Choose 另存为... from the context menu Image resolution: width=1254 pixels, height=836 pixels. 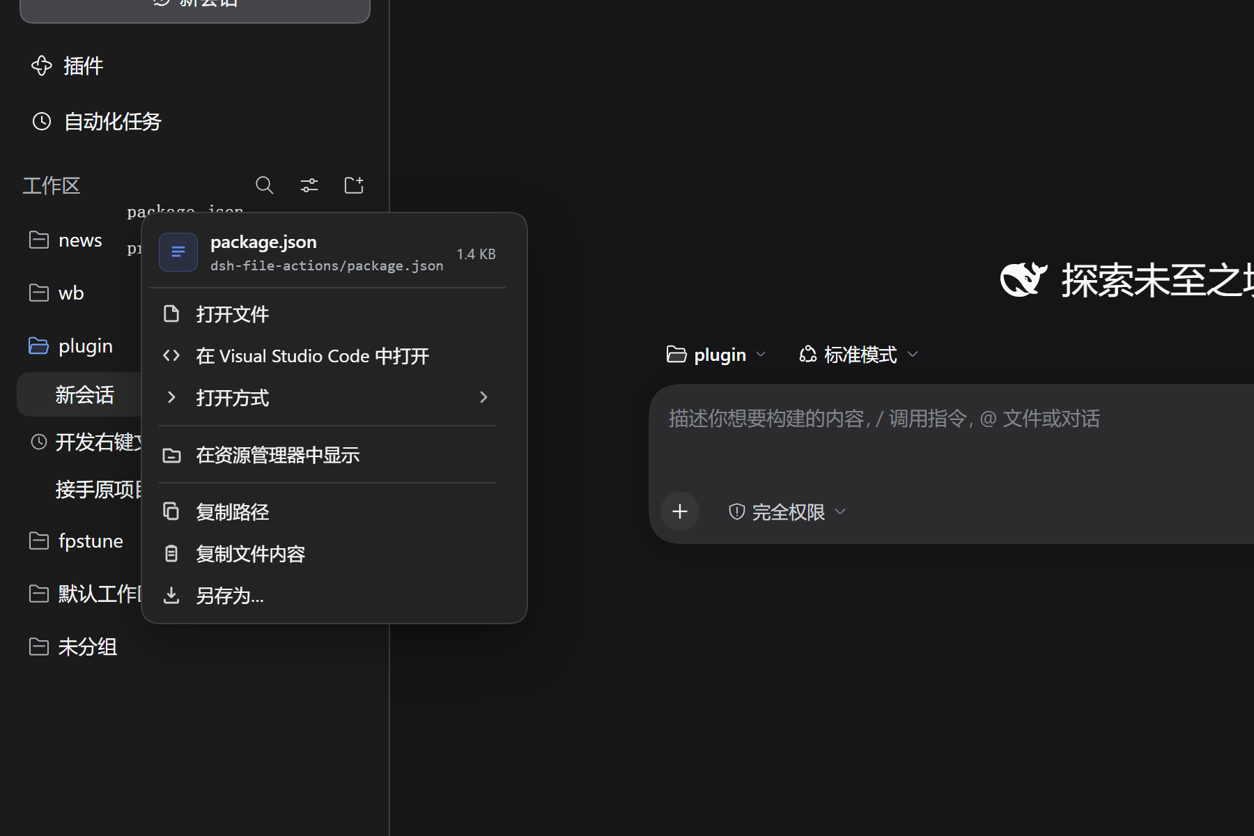(327, 596)
